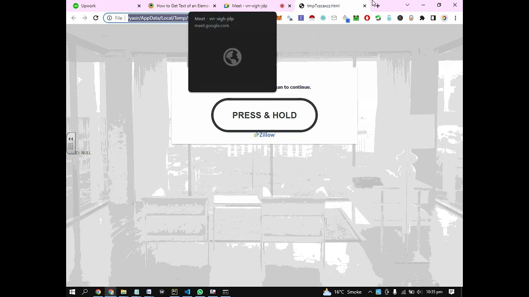Open the Extensions puzzle piece menu
The height and width of the screenshot is (297, 529).
click(422, 18)
